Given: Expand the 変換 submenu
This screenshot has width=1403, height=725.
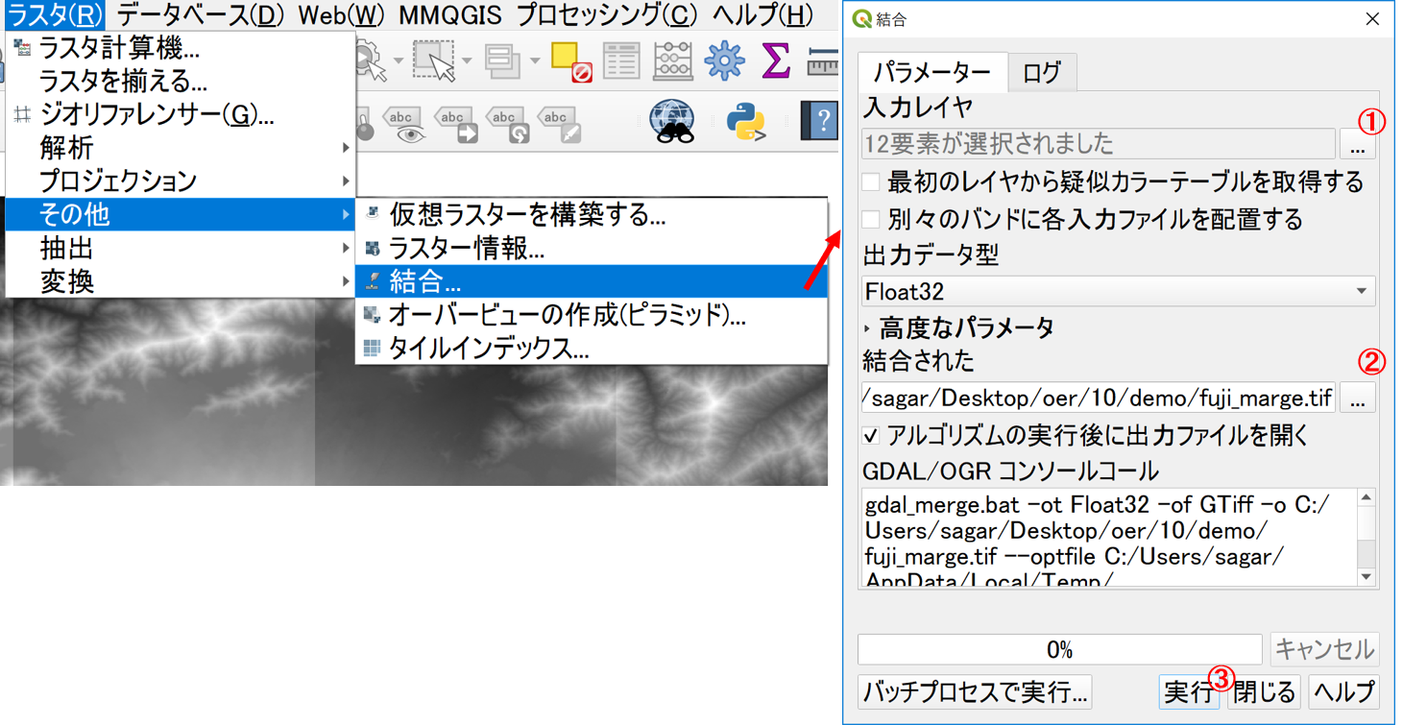Looking at the screenshot, I should coord(181,281).
